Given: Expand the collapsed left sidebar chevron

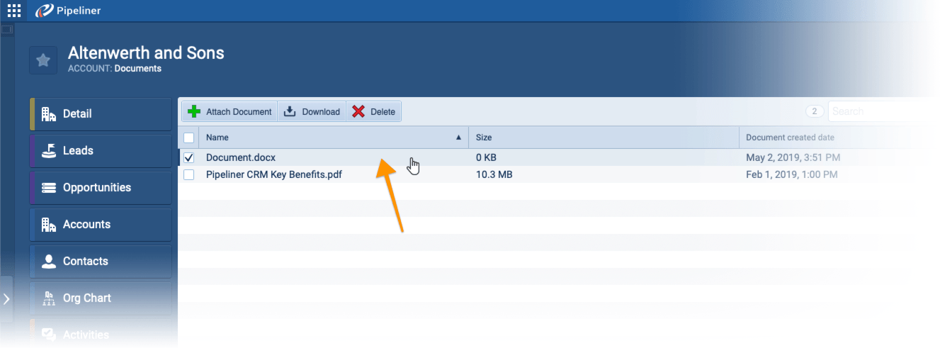Looking at the screenshot, I should (6, 299).
